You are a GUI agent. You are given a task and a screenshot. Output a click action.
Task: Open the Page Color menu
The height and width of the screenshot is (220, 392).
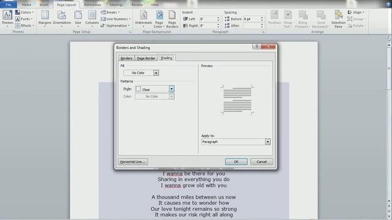point(159,19)
